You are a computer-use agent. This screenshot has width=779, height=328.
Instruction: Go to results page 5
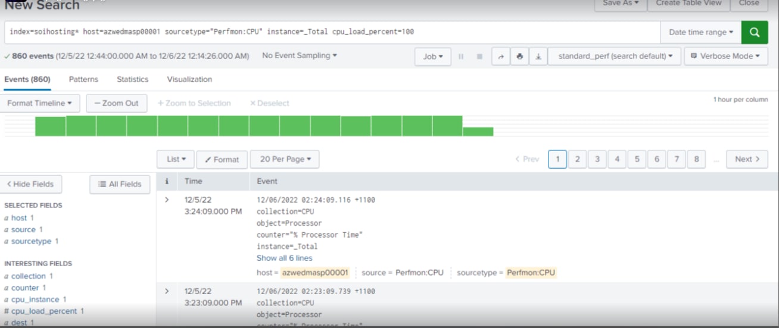click(x=637, y=159)
